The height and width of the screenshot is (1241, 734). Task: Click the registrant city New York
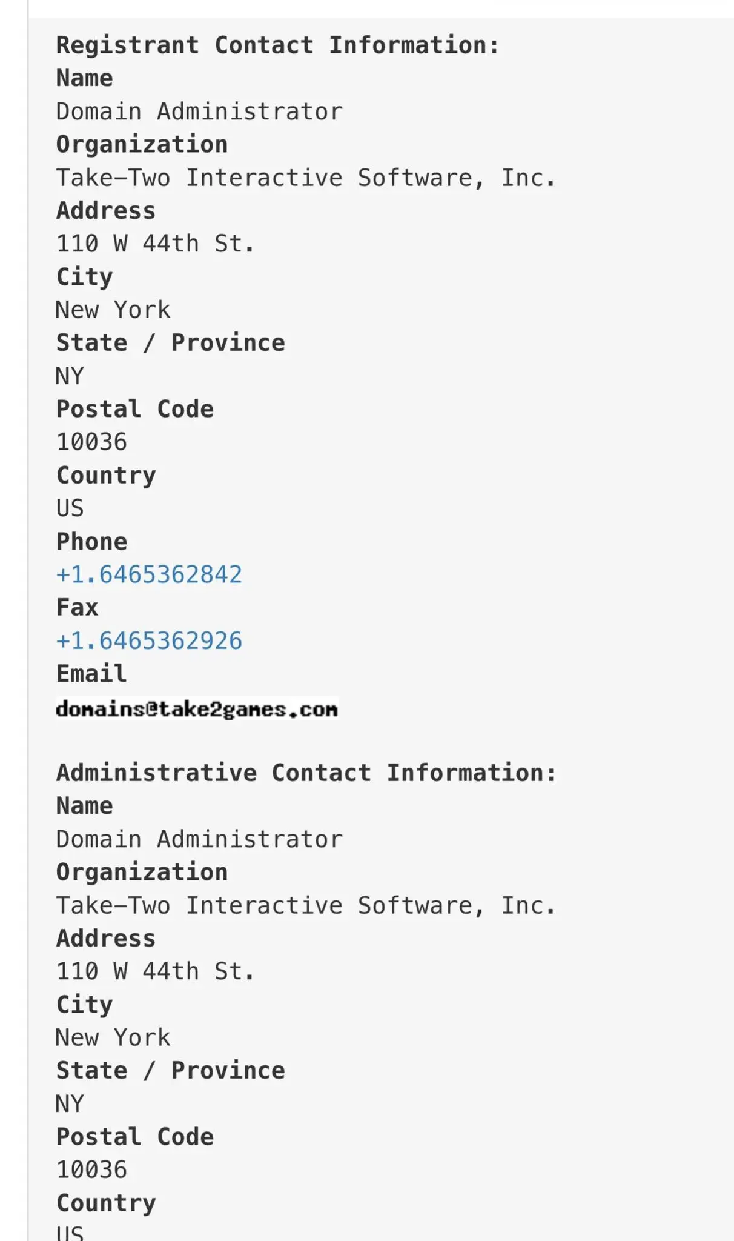[113, 310]
